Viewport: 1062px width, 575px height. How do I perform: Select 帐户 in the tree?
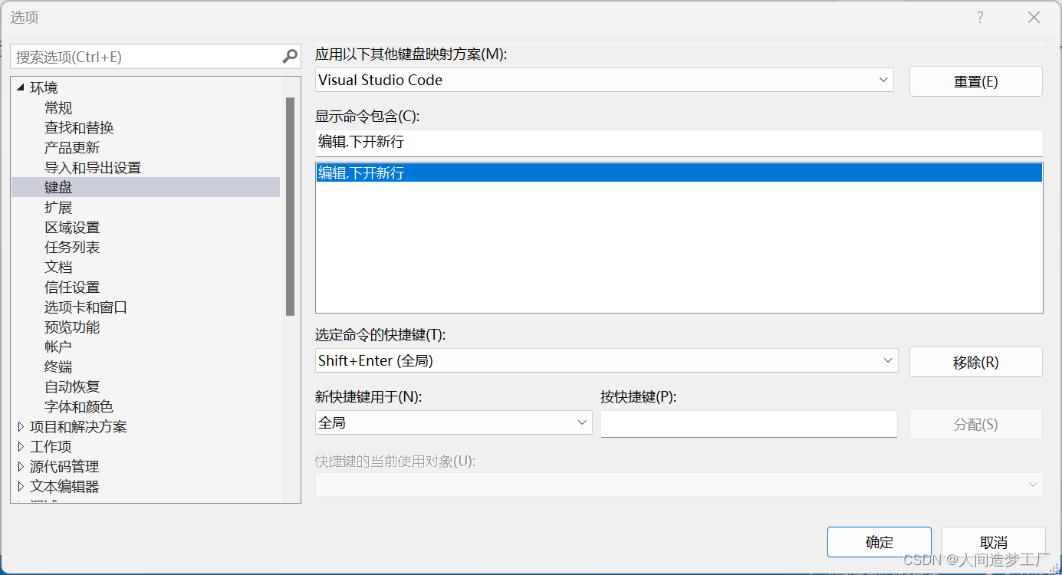(58, 347)
